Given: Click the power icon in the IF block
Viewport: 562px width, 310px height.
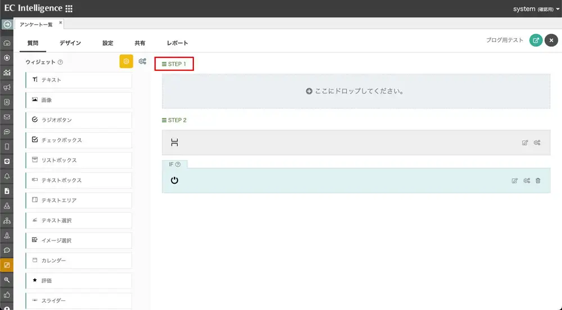Looking at the screenshot, I should click(175, 180).
